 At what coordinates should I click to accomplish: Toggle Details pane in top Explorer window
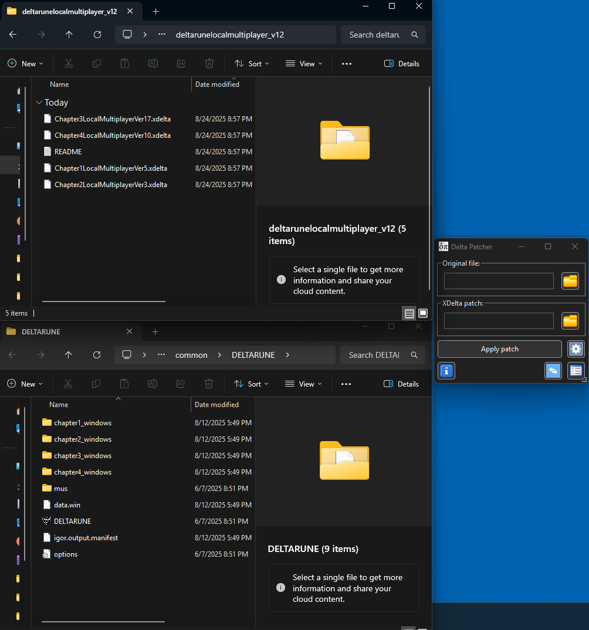coord(401,63)
